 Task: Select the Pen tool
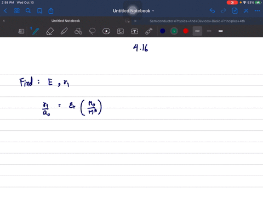(x=35, y=31)
